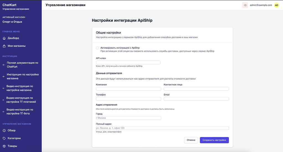Click the Дашборд home icon
The width and height of the screenshot is (283, 152).
pos(4,38)
